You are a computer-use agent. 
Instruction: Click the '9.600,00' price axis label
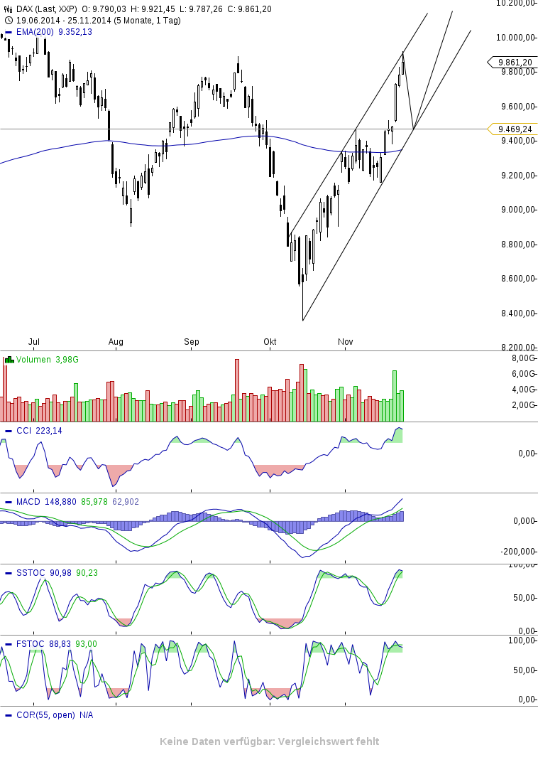(x=517, y=107)
